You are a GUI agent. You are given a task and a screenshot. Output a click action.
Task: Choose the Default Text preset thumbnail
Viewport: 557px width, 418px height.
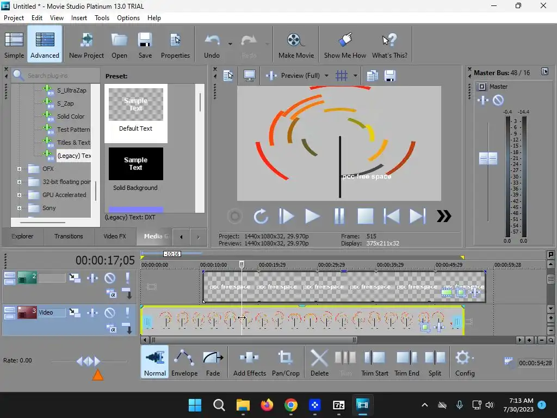(x=135, y=104)
